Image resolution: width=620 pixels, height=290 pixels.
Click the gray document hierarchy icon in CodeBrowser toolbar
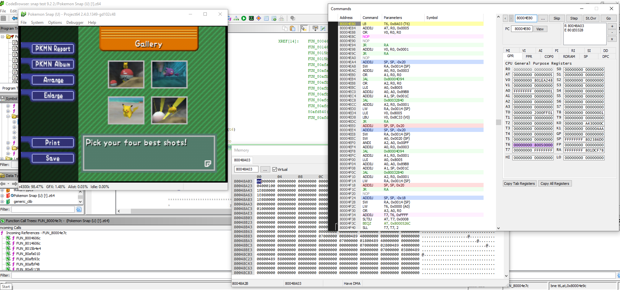tap(281, 18)
